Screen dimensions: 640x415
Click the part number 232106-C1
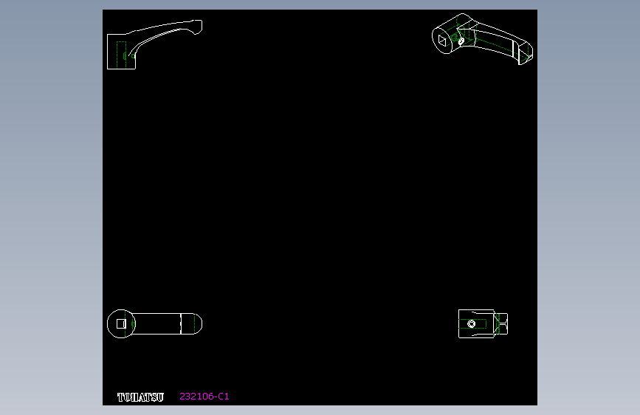click(204, 397)
